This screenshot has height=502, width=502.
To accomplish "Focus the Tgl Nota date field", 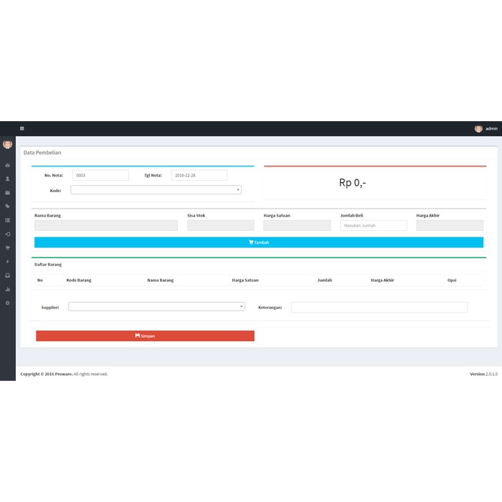I will 199,175.
